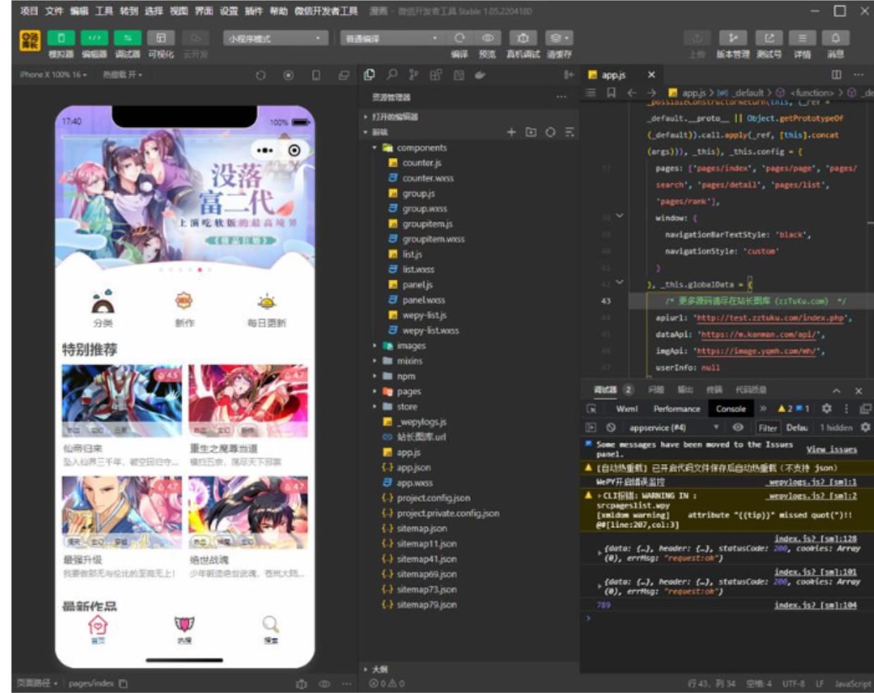Open Version Management (版本管理) tool
Screen dimensions: 874x693
[733, 38]
